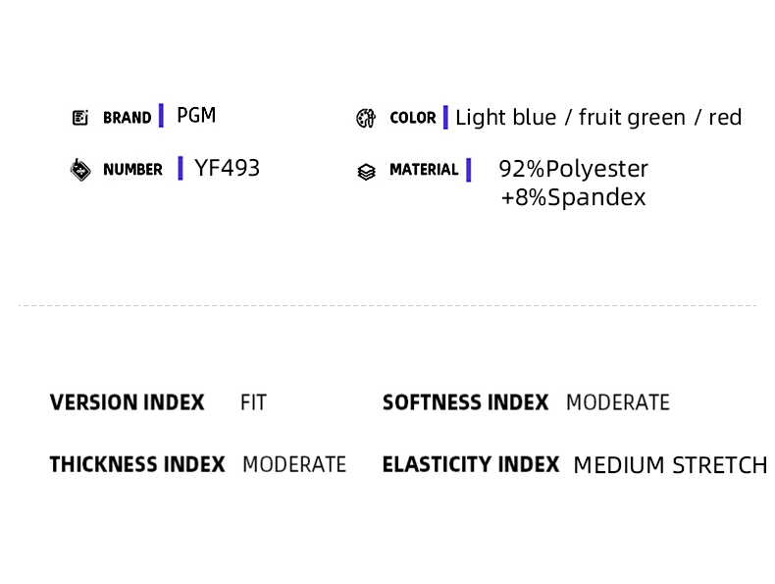Click the COLOR label

(x=413, y=118)
